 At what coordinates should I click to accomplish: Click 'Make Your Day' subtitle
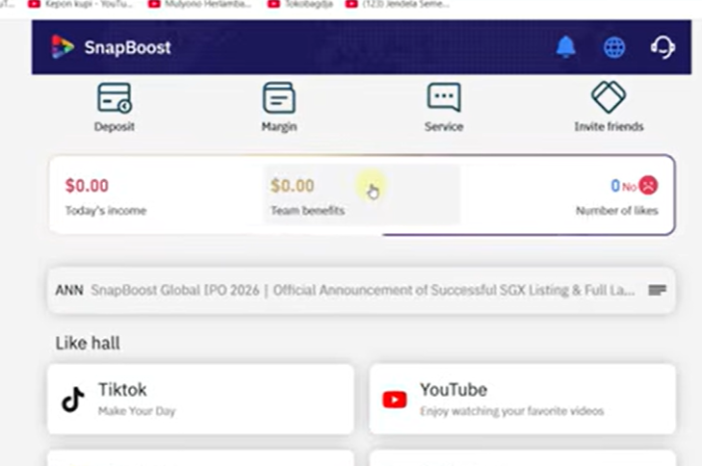click(x=137, y=411)
